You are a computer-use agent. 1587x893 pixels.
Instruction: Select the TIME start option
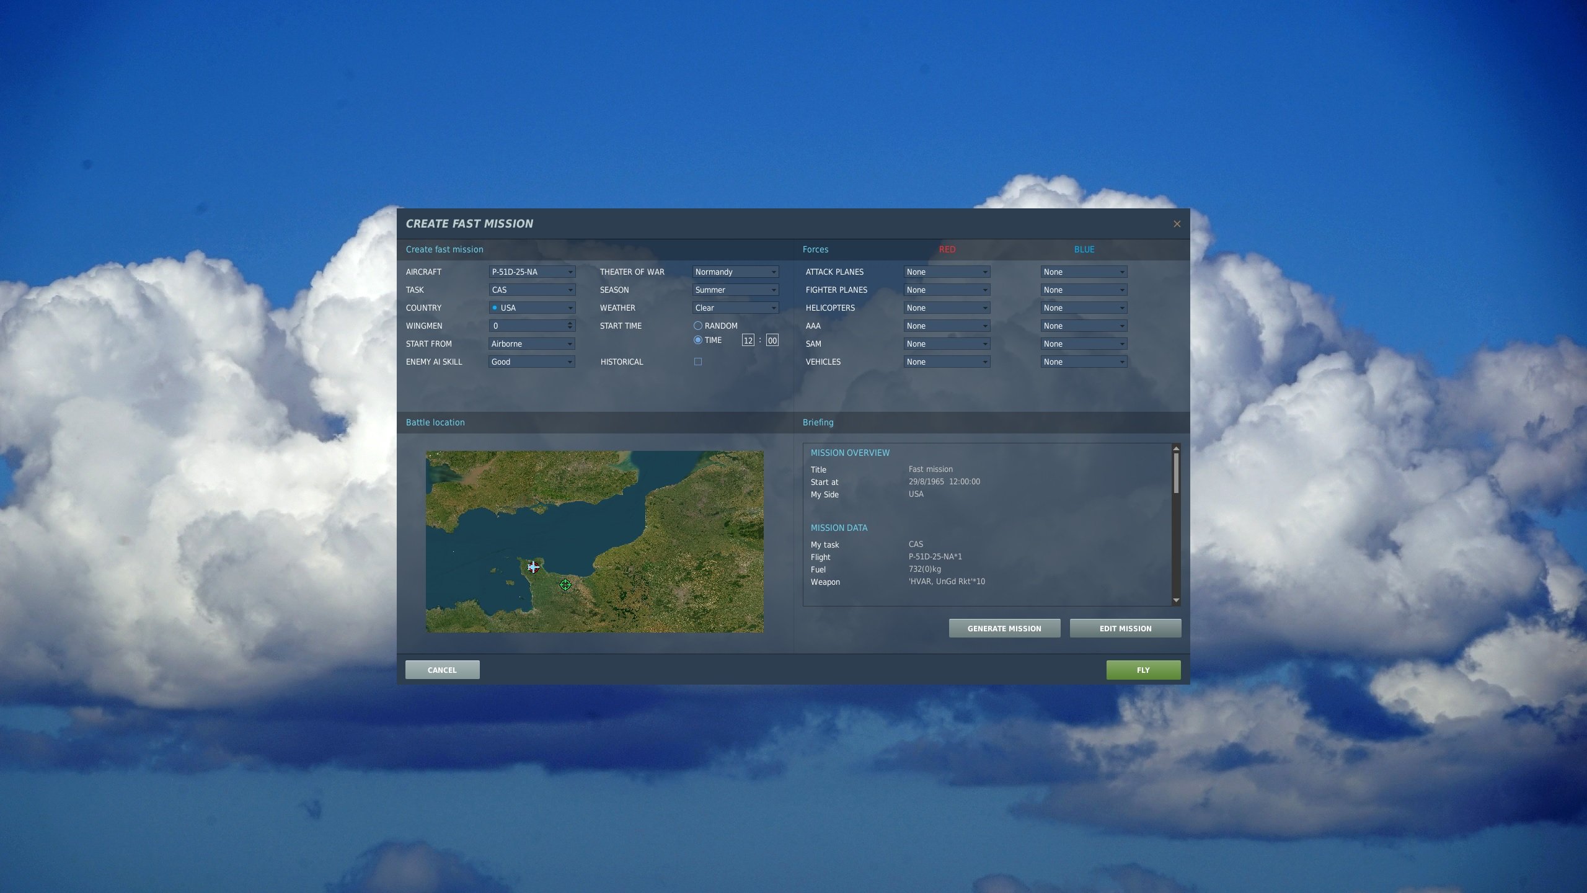pos(698,340)
